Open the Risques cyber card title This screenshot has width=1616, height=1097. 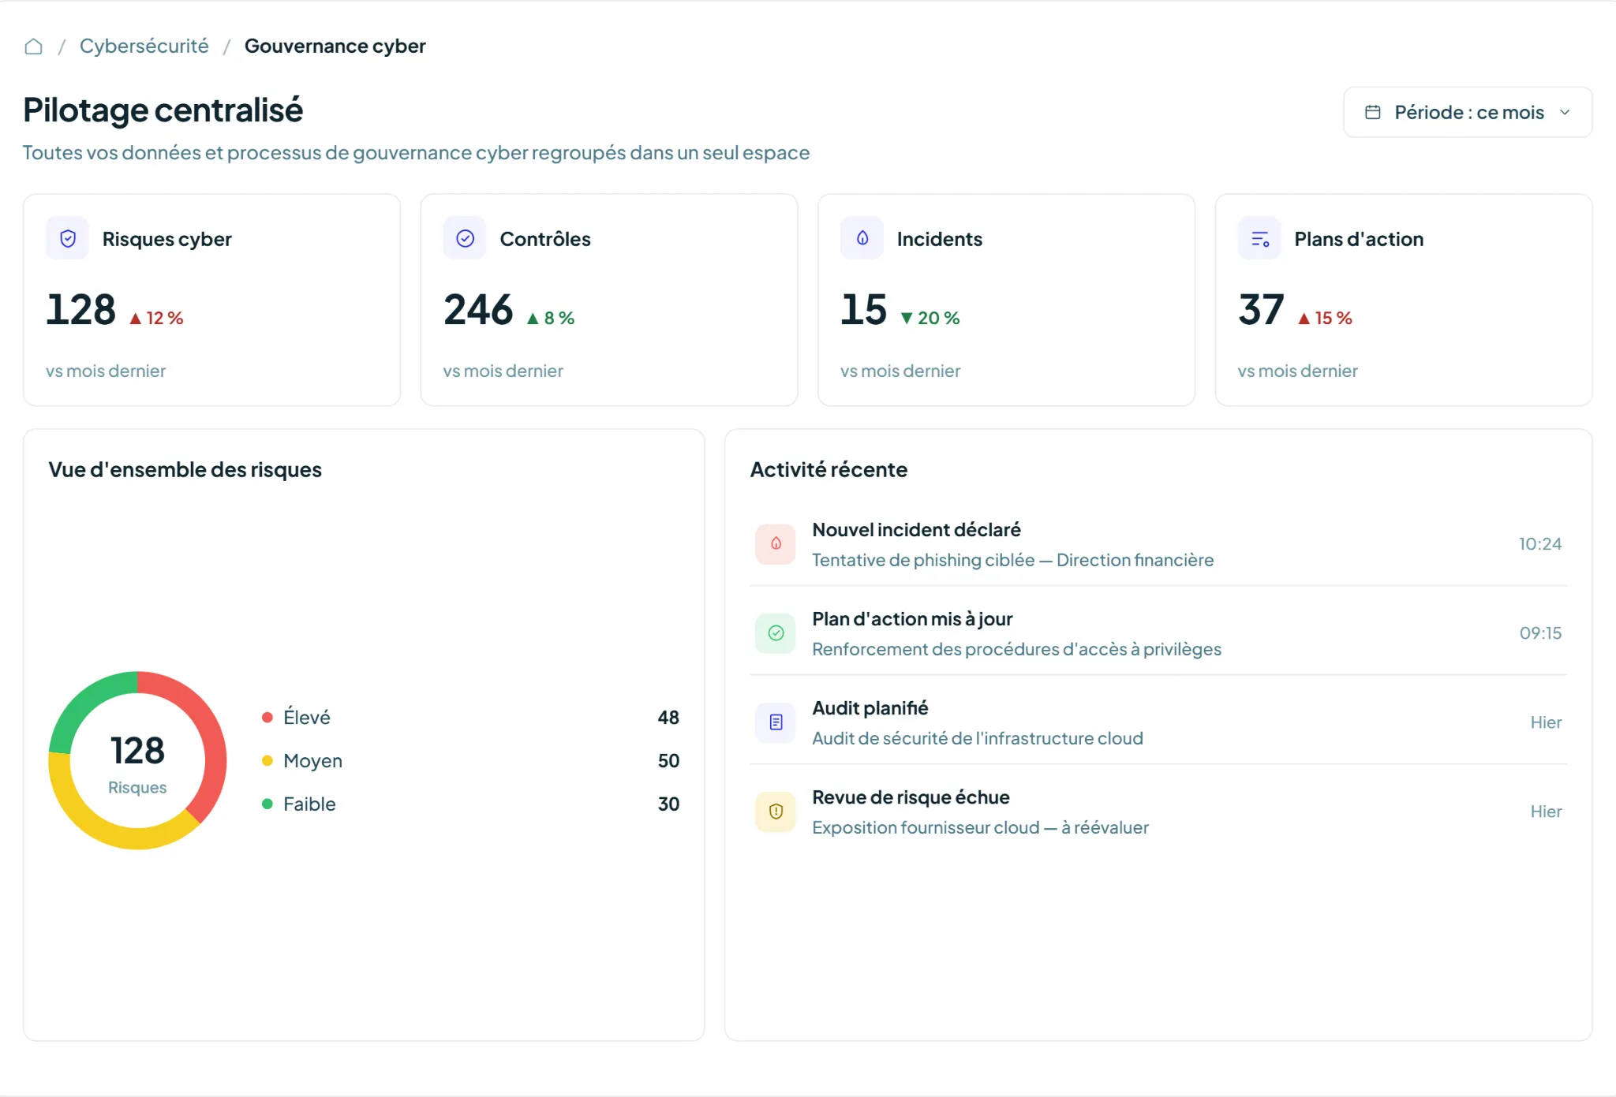pos(167,239)
